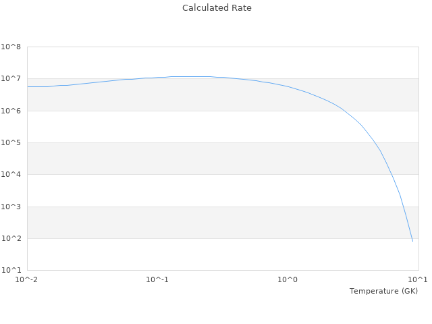
Task: Click the "Calculated Rate" chart title
Action: pyautogui.click(x=216, y=8)
